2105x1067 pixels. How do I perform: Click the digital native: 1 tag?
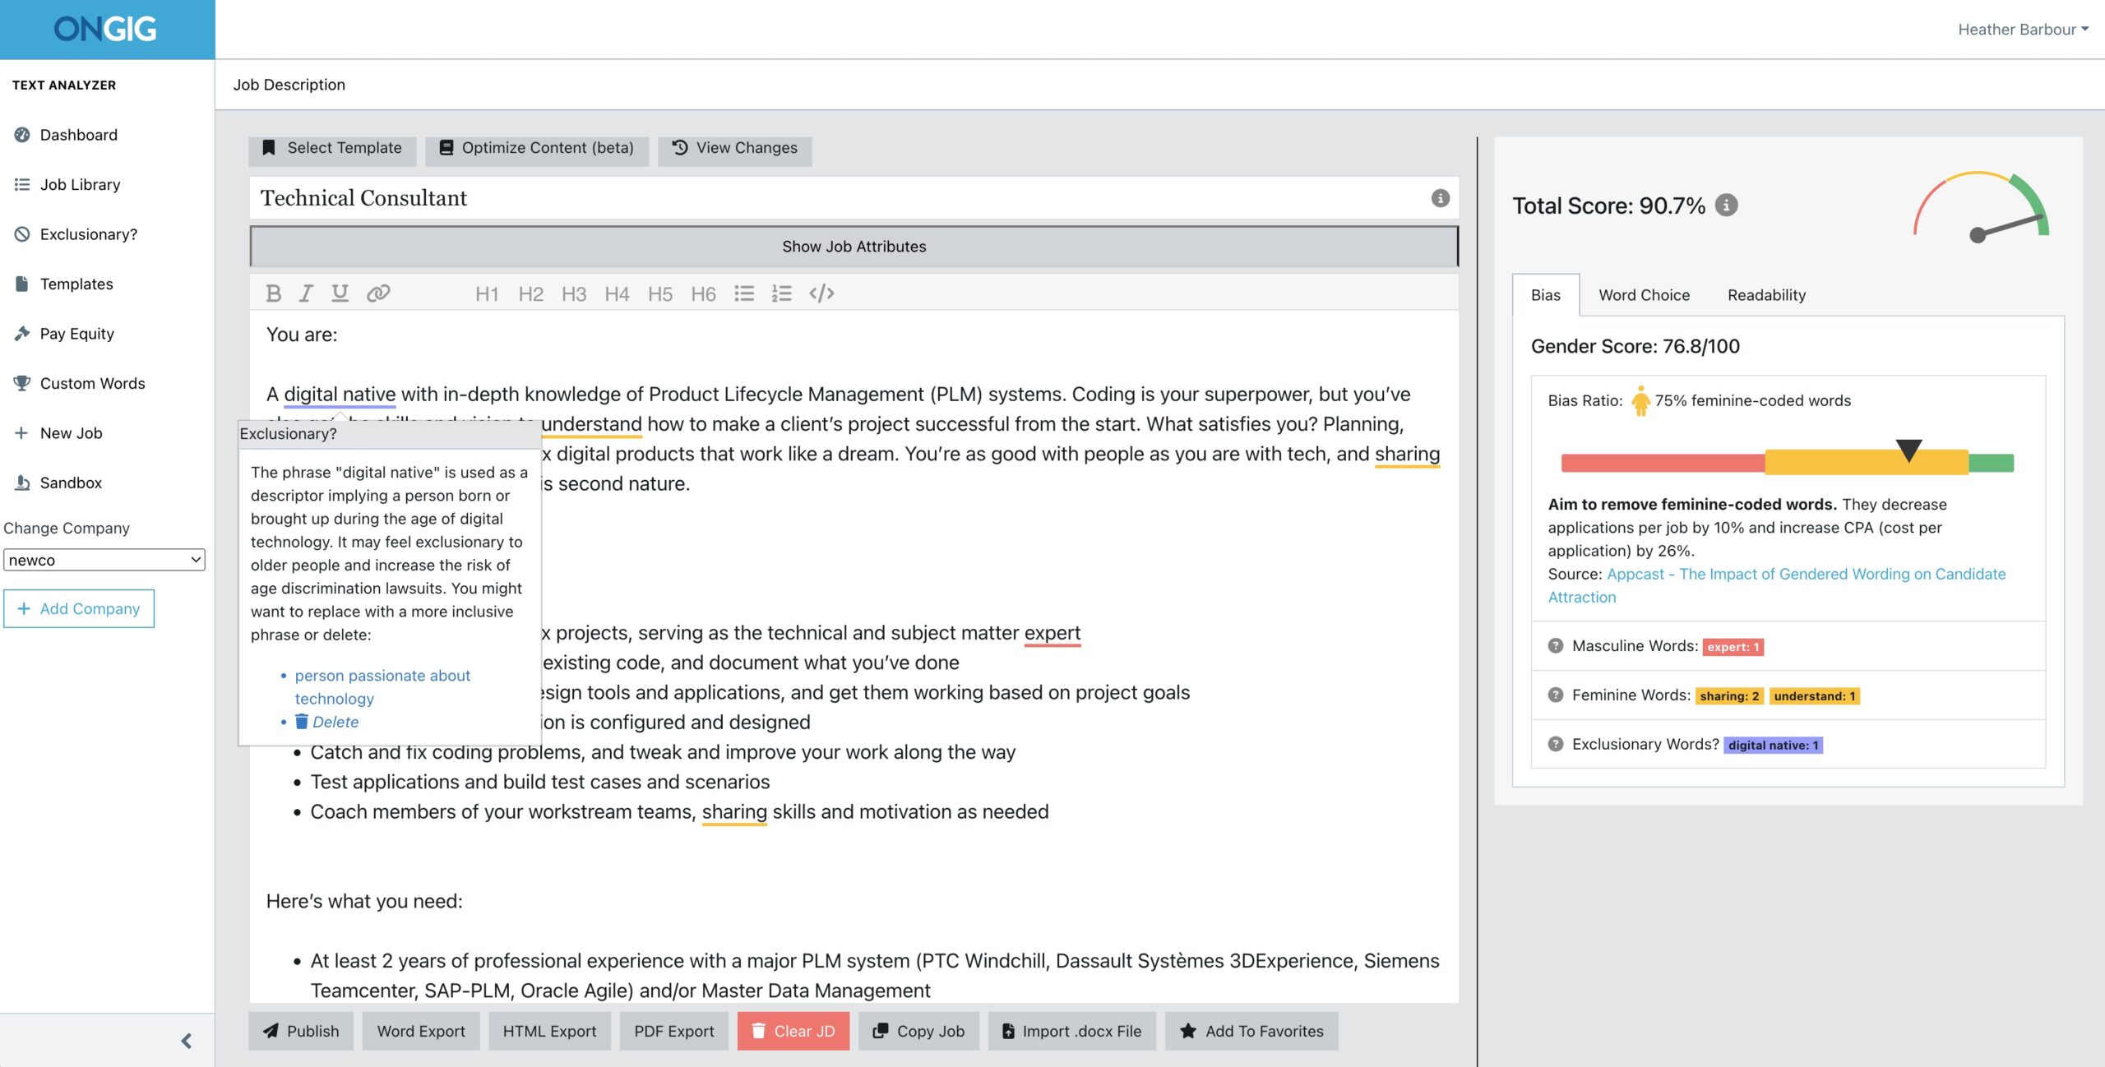[x=1773, y=746]
